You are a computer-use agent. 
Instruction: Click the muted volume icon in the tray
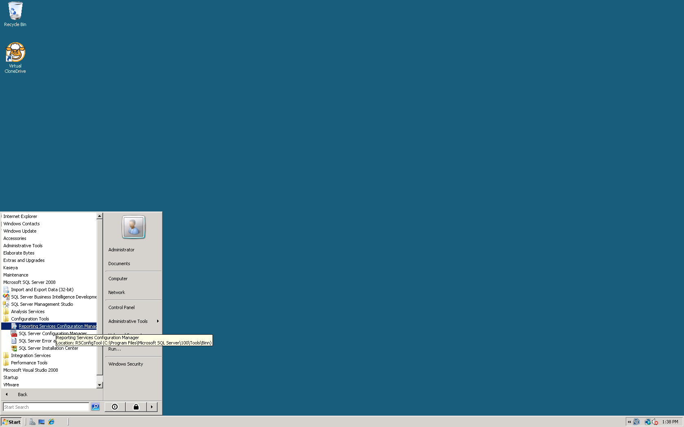click(x=655, y=422)
